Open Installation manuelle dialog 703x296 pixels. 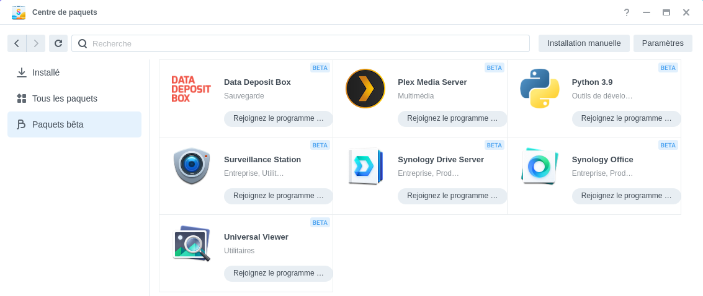point(584,43)
